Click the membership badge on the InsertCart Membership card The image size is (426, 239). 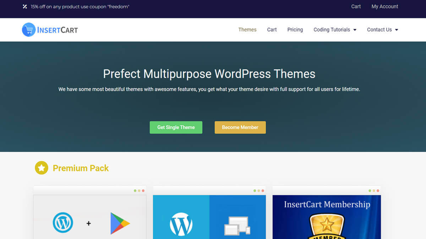[x=326, y=227]
